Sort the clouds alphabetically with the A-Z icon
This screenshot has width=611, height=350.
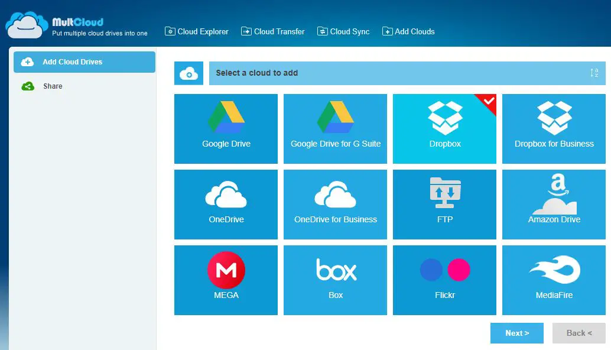pos(594,73)
